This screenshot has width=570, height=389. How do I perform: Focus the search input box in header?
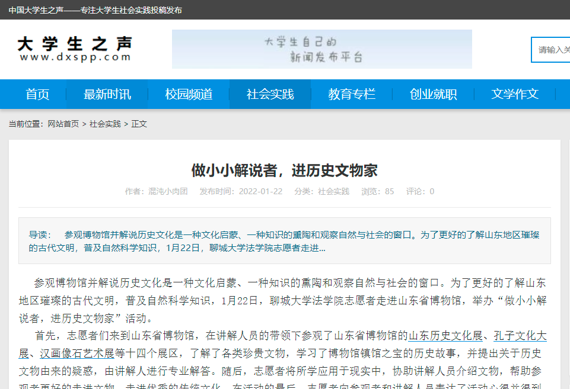tap(552, 50)
